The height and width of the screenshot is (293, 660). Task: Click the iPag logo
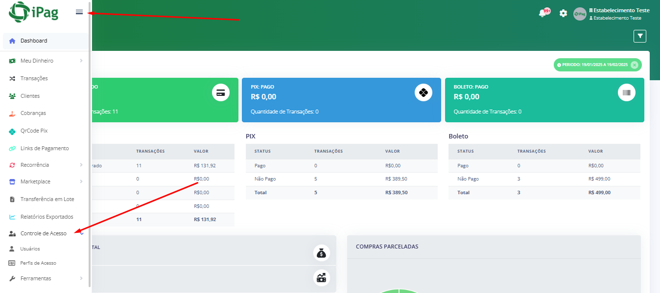(x=33, y=12)
